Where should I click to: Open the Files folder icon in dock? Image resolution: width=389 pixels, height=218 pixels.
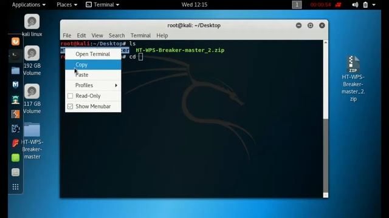point(15,71)
